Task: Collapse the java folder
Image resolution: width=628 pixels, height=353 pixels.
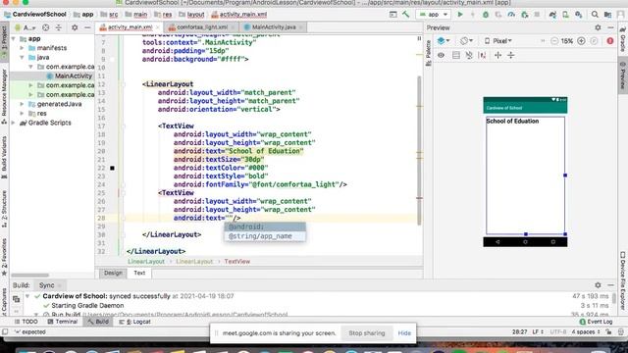Action: [22, 57]
